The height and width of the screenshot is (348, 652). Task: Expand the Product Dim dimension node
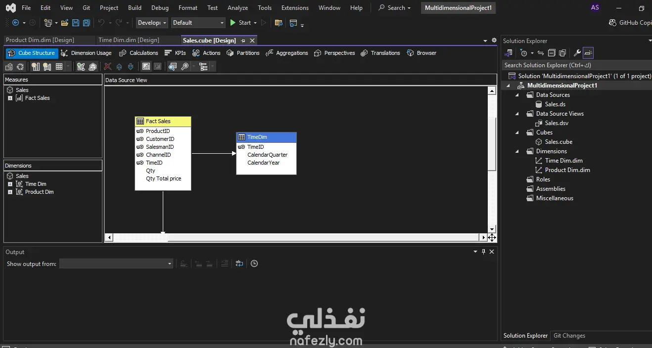[10, 192]
